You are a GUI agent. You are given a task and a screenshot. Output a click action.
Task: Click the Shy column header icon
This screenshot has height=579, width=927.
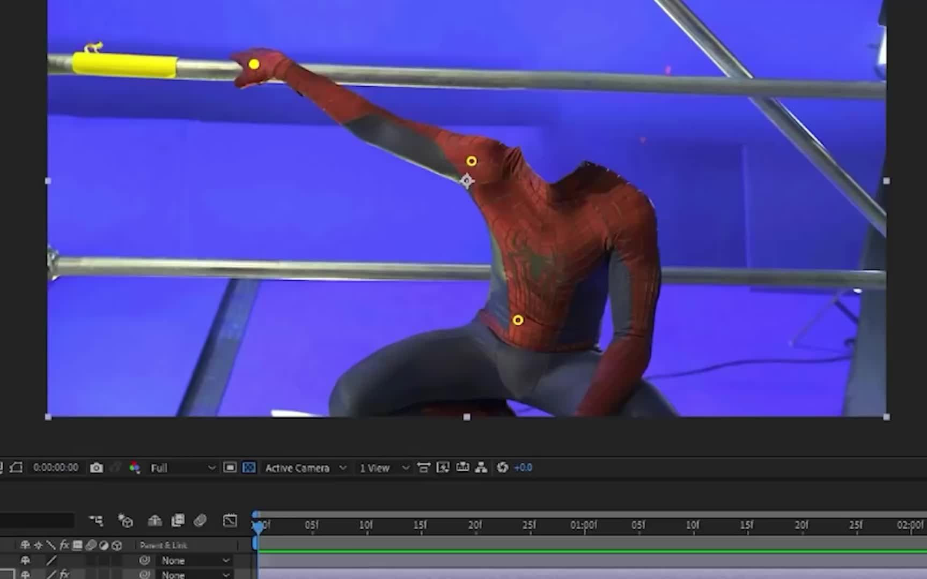25,545
